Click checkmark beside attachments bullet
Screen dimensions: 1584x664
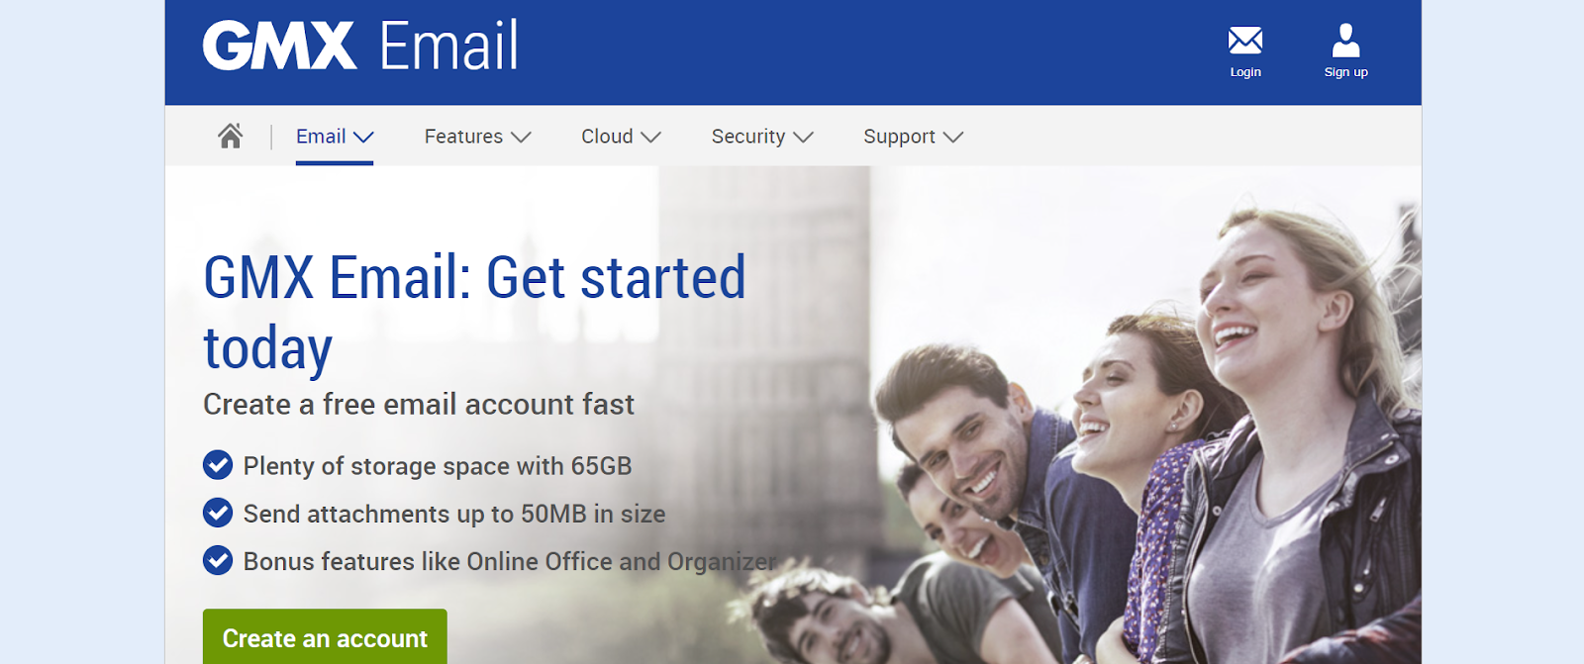218,513
